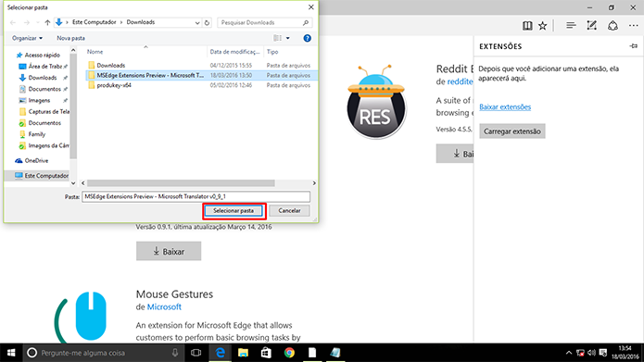This screenshot has width=644, height=362.
Task: Select Acesso rápido in navigation pane
Action: point(42,55)
